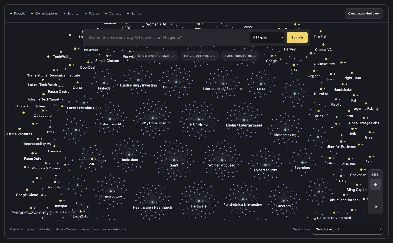Click the Hubspot label

pyautogui.click(x=60, y=206)
